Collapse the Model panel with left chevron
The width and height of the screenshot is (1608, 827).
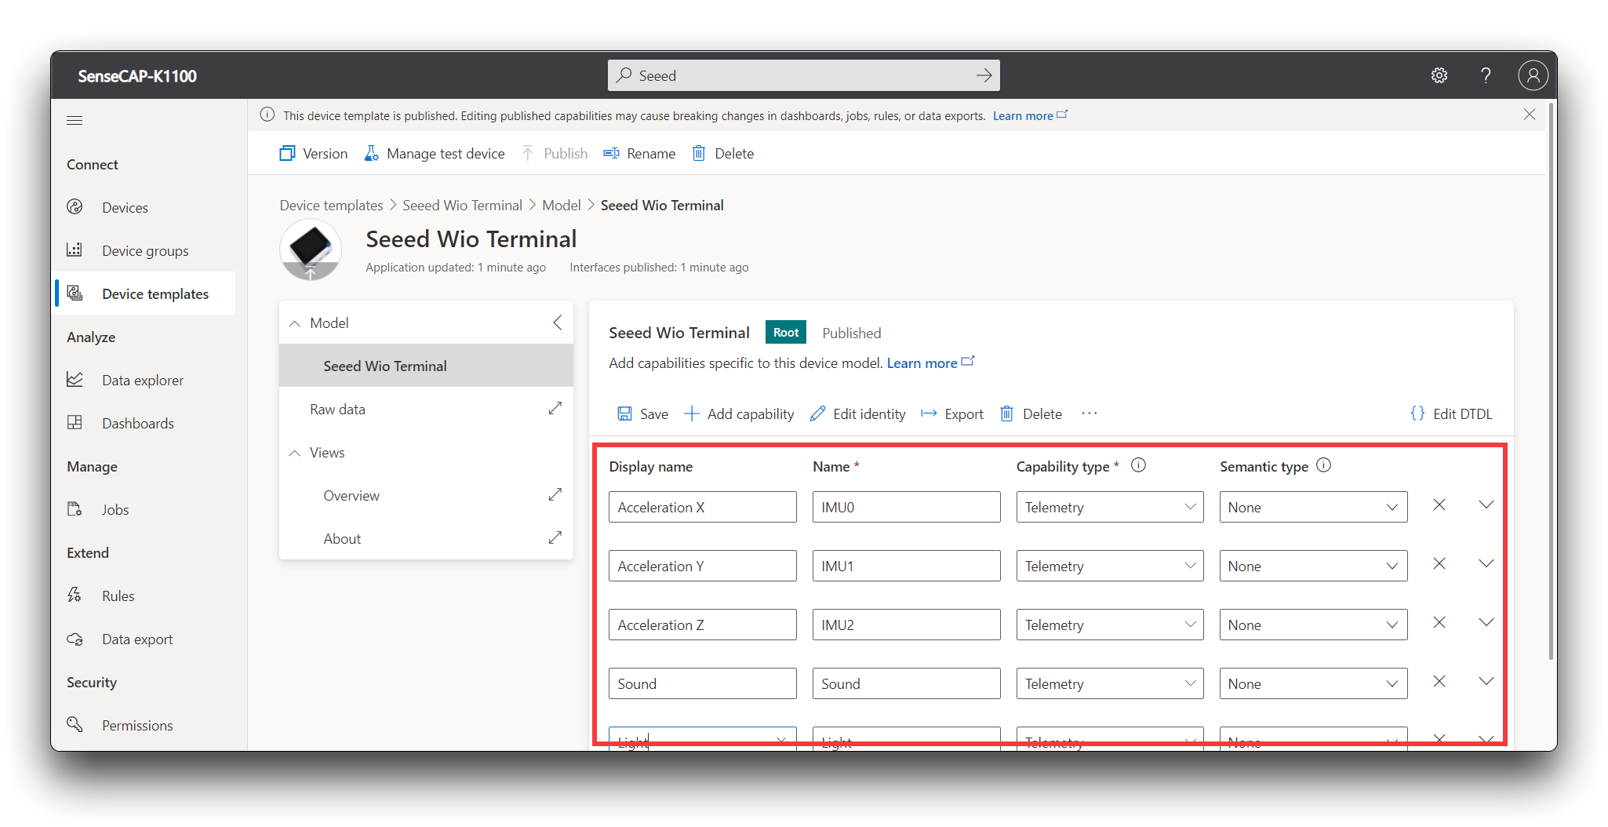(x=557, y=322)
